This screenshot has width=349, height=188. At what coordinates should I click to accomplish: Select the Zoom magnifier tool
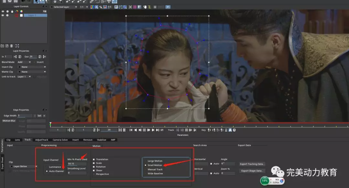click(60, 1)
